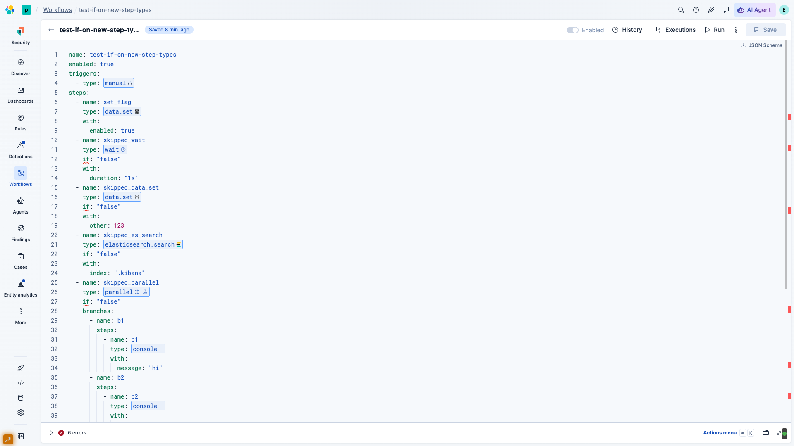
Task: Click Workflows breadcrumb link
Action: point(57,10)
